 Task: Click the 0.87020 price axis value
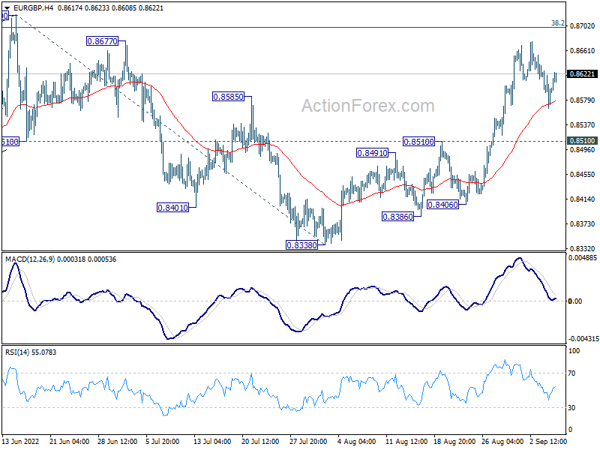click(x=583, y=26)
